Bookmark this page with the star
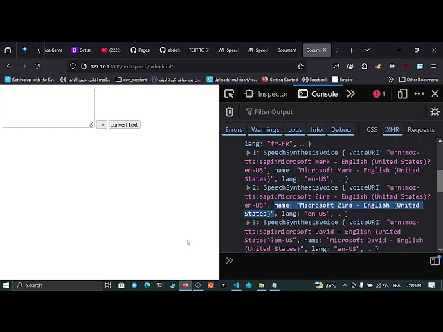This screenshot has height=332, width=443. pos(300,66)
